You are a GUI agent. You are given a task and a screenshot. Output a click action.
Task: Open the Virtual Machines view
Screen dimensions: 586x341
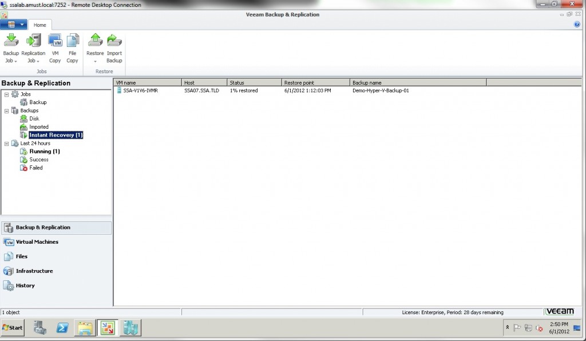(x=37, y=242)
